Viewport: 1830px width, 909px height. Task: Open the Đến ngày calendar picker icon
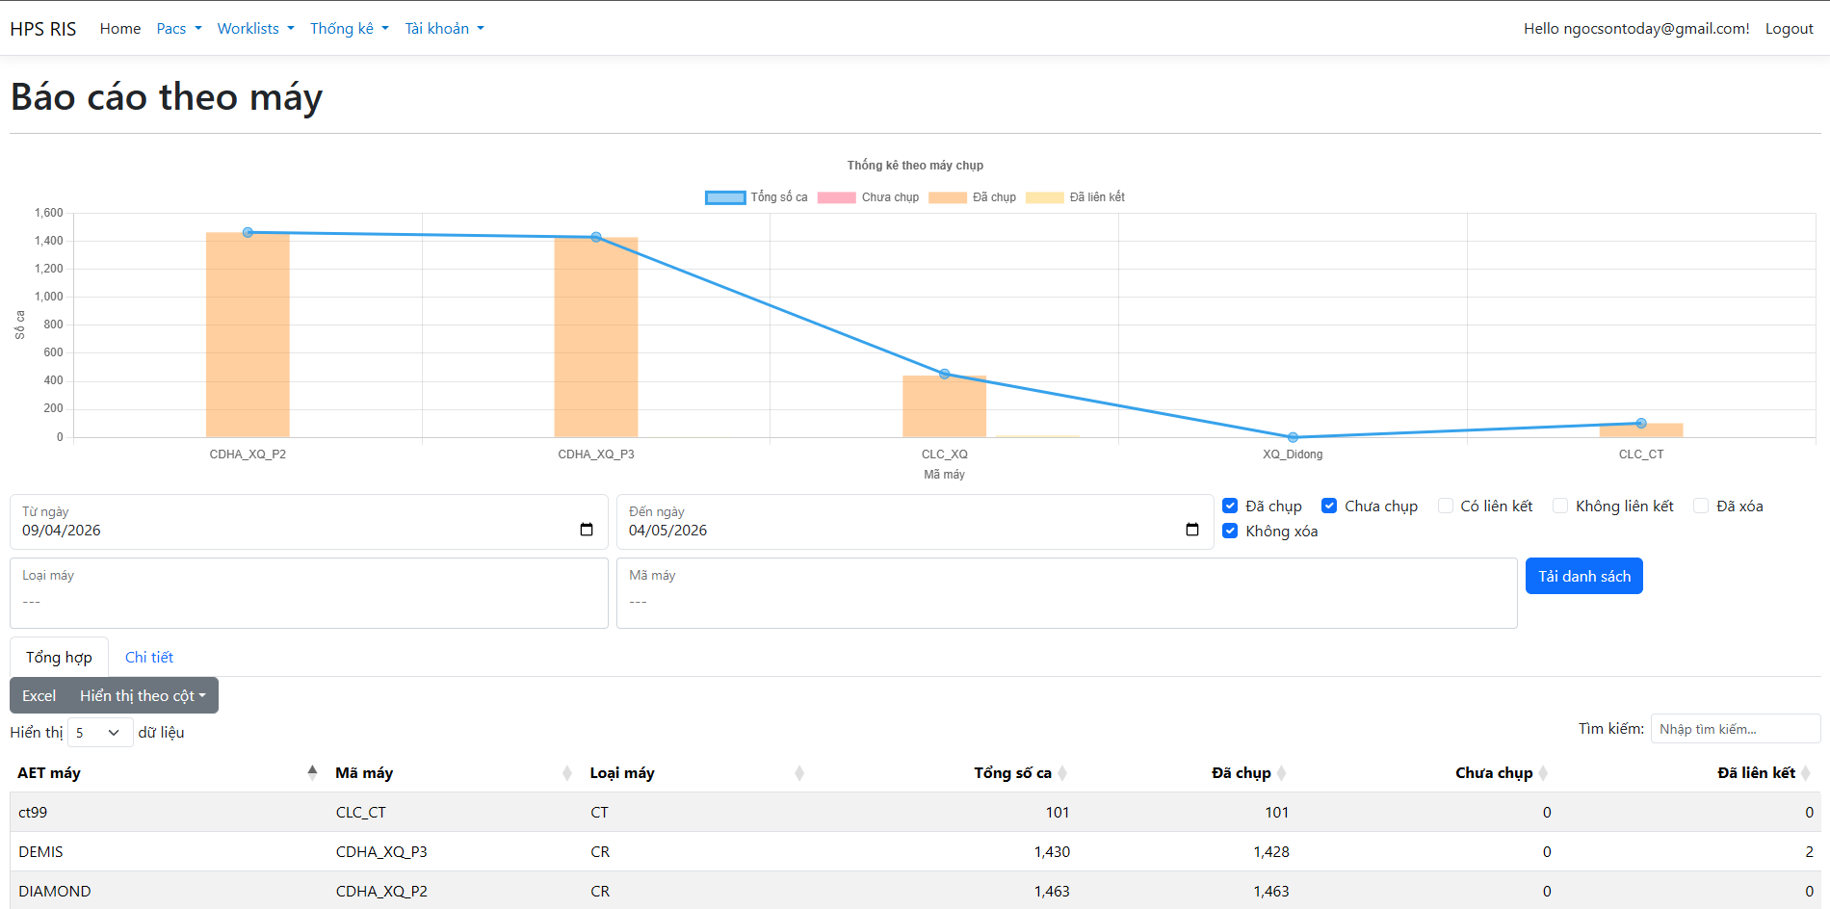click(1192, 530)
